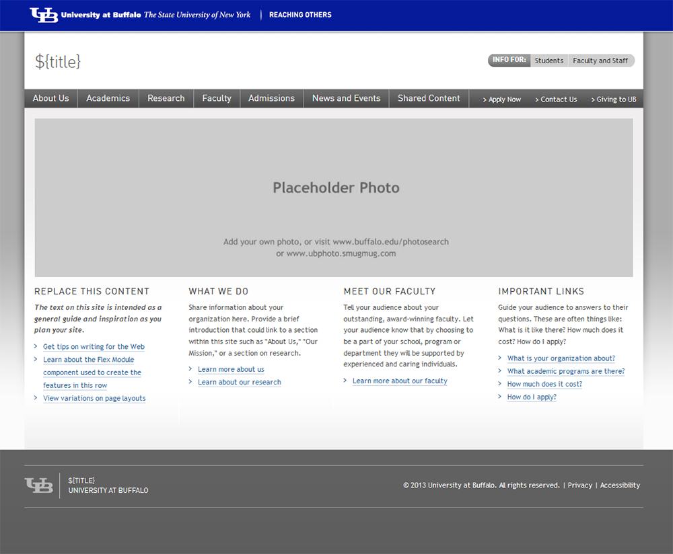This screenshot has height=554, width=673.
Task: Click 'View variations on page layouts' link
Action: [x=94, y=399]
